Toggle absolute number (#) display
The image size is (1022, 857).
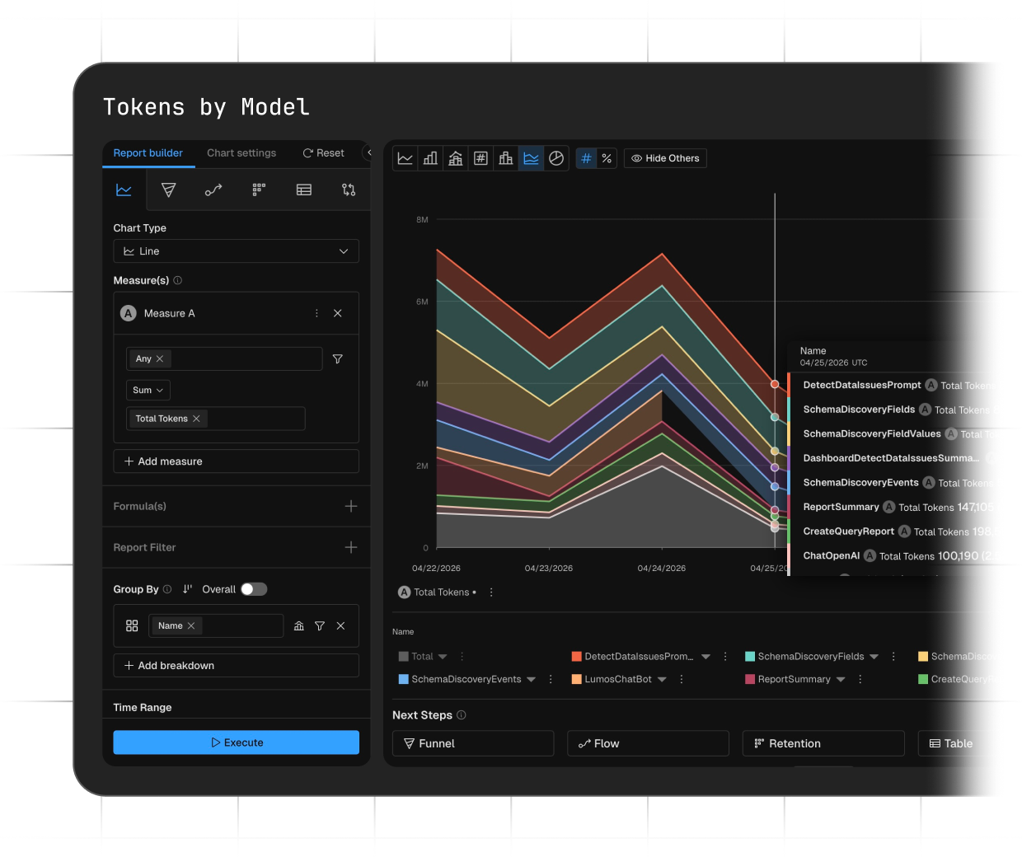pos(586,158)
